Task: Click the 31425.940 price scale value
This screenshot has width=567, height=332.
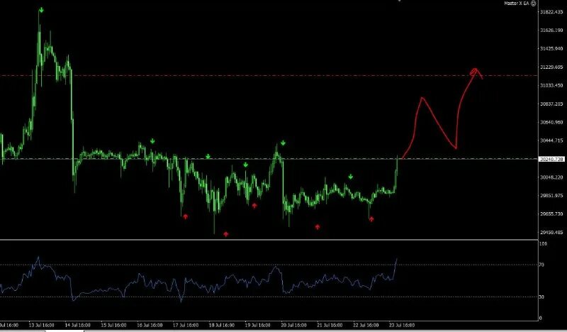Action: tap(552, 48)
